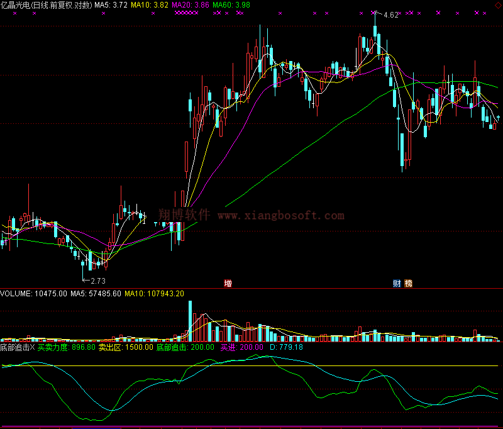Screen dimensions: 503x429
Task: Open the VOLUME indicator label
Action: click(17, 294)
